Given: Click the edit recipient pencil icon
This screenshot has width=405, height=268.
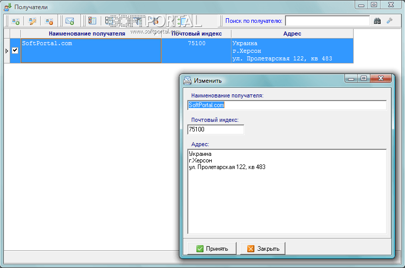Looking at the screenshot, I should 32,21.
